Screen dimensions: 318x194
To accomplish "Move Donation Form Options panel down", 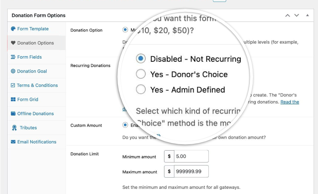I will pyautogui.click(x=296, y=16).
